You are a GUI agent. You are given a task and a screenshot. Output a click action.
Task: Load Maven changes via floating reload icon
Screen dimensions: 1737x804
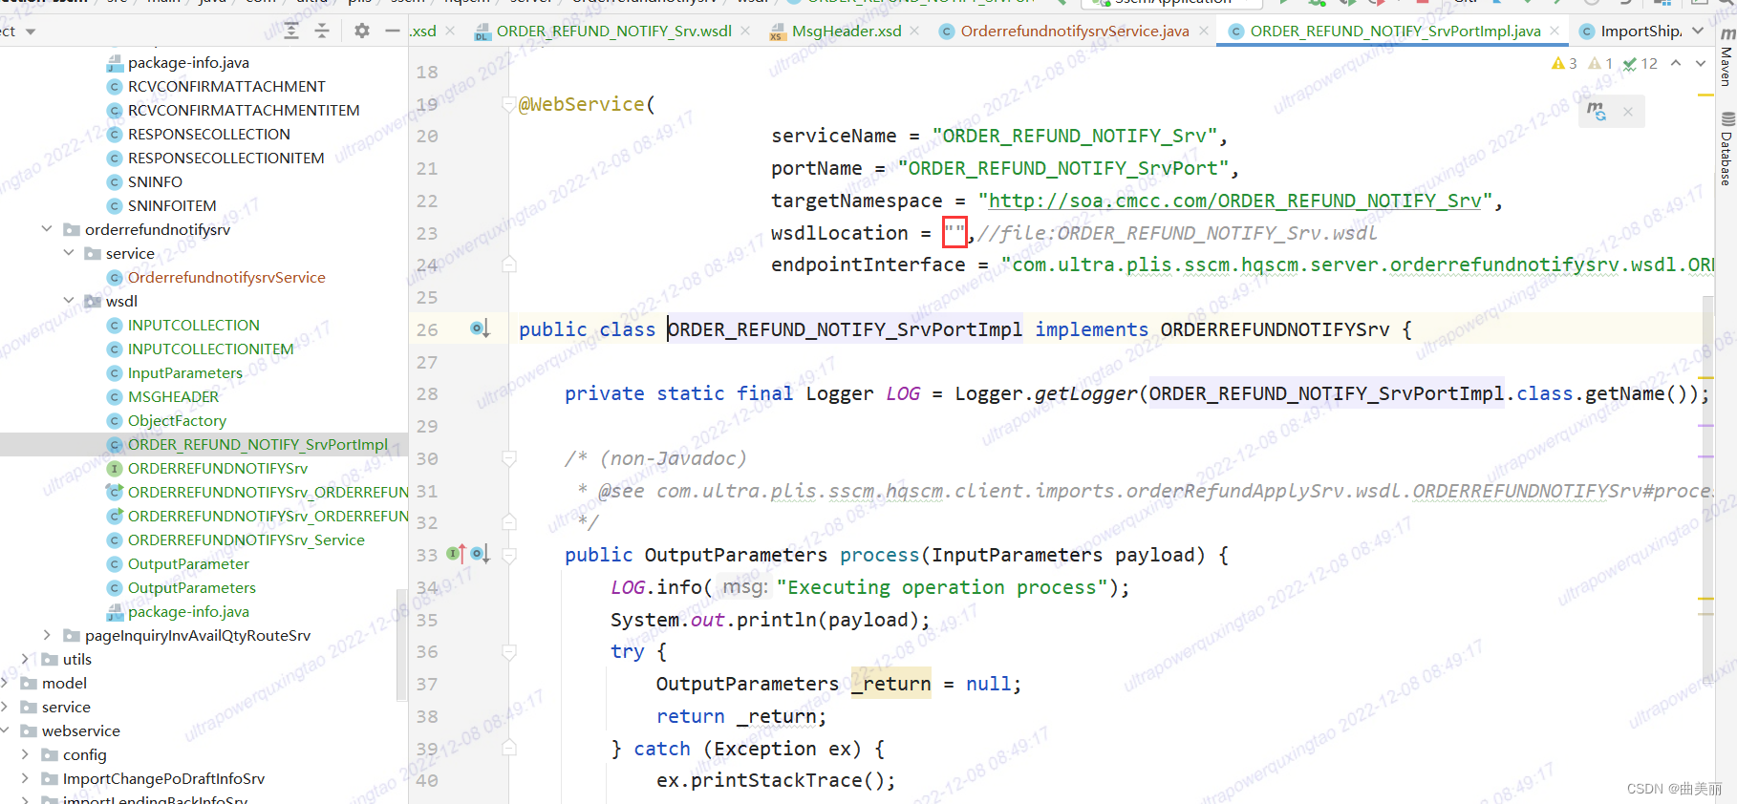click(1597, 112)
